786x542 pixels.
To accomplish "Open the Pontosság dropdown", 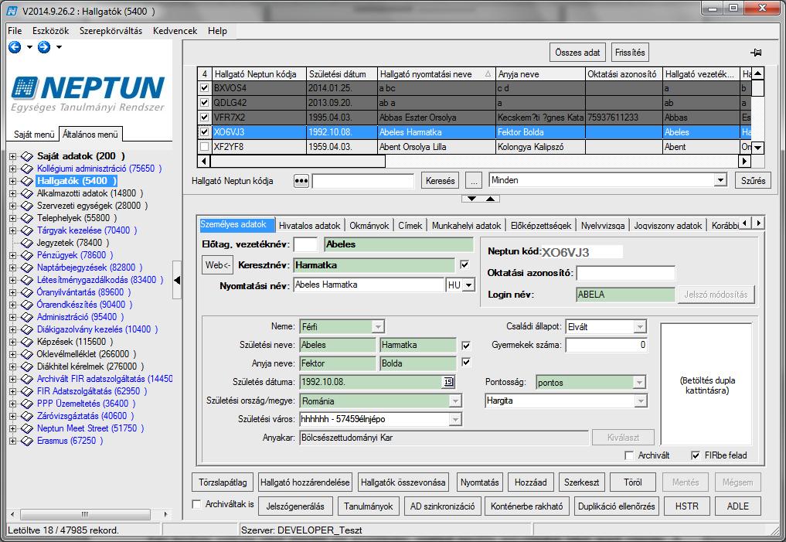I will pyautogui.click(x=639, y=383).
